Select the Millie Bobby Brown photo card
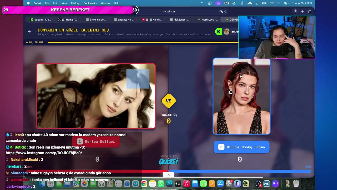Viewport: 337px width, 190px height. [x=241, y=96]
